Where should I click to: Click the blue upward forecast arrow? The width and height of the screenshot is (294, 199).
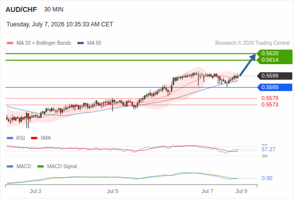click(248, 65)
